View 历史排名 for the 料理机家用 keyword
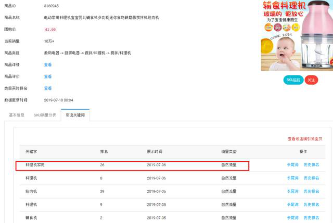This screenshot has width=333, height=223. pyautogui.click(x=311, y=165)
